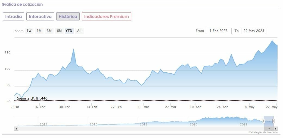The height and width of the screenshot is (138, 283).
Task: Show All historical data range
Action: coord(79,31)
